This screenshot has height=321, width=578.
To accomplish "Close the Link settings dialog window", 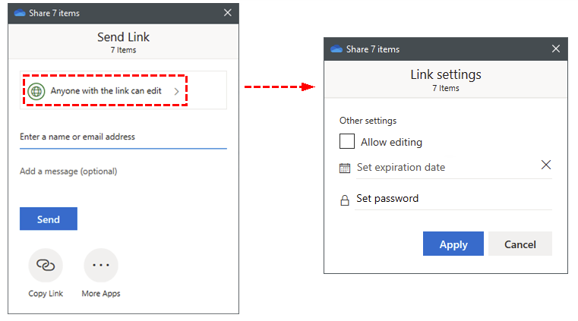I will (x=556, y=49).
